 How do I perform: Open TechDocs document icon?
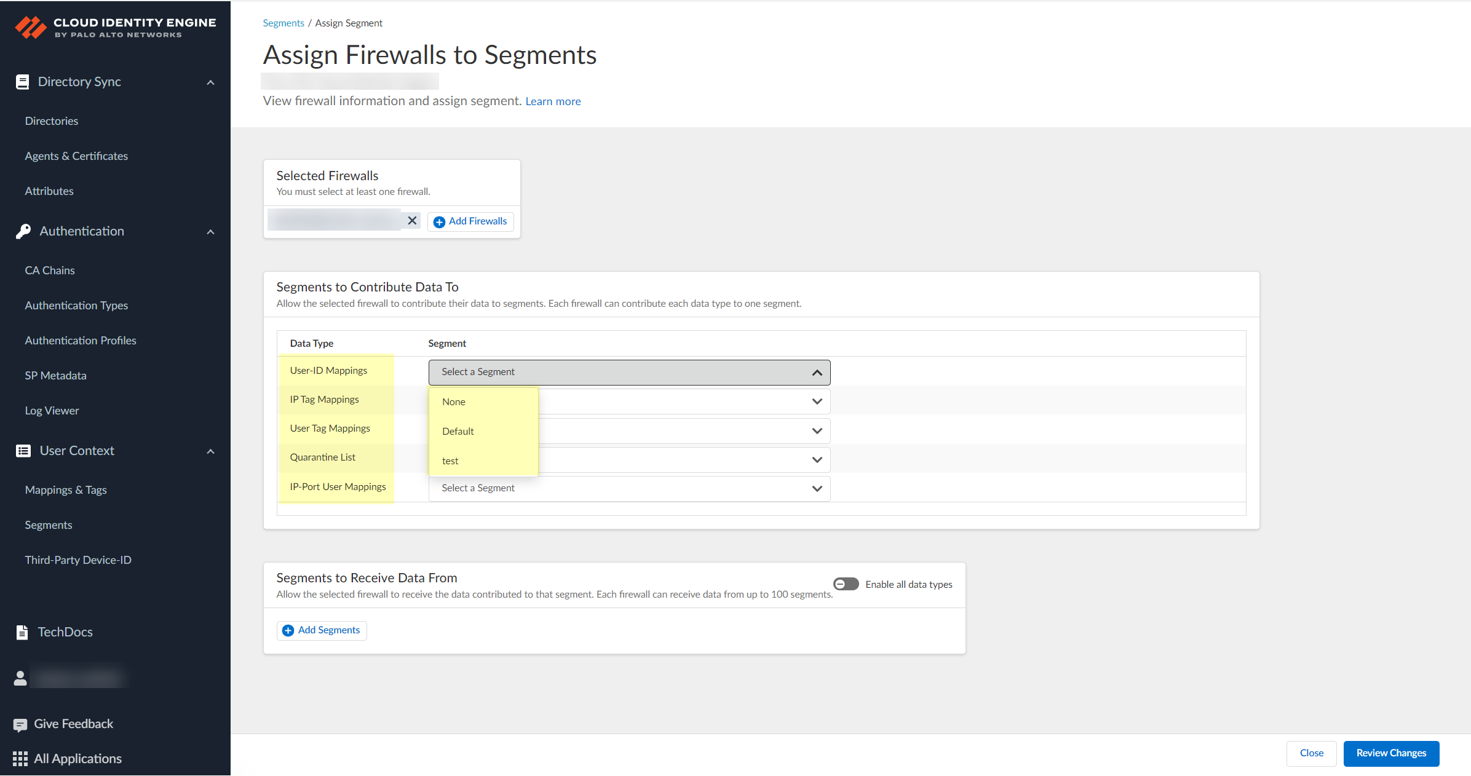(22, 632)
